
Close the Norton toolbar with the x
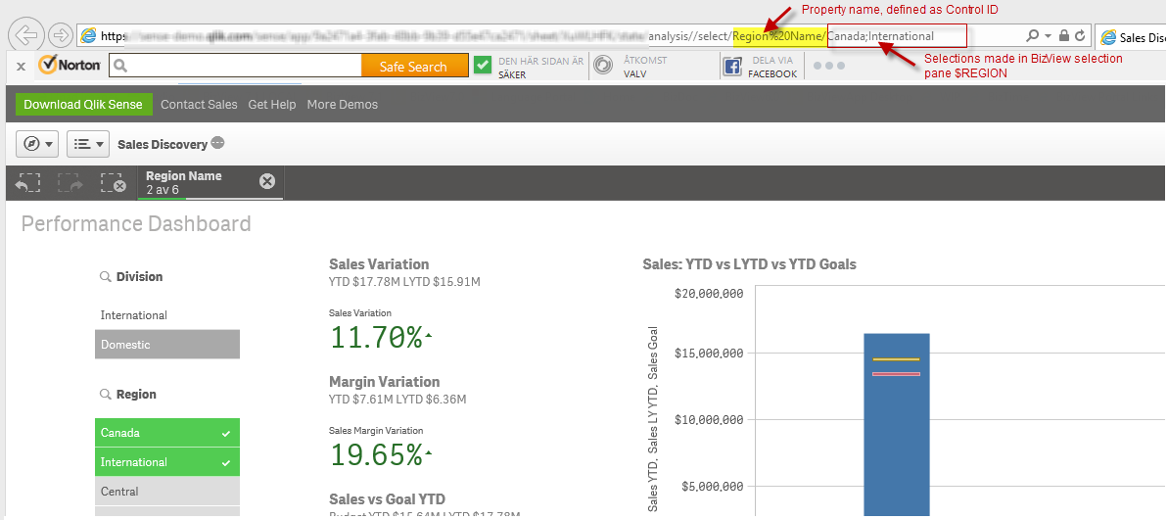tap(22, 67)
